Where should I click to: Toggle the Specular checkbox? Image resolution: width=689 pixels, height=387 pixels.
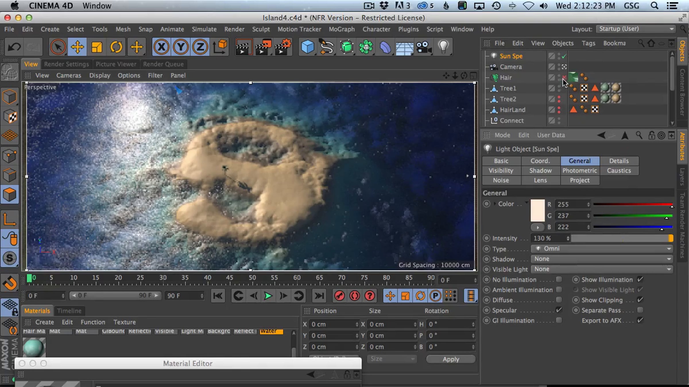pos(559,310)
